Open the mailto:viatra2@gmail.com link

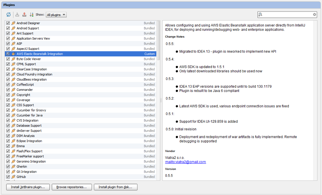click(x=185, y=162)
